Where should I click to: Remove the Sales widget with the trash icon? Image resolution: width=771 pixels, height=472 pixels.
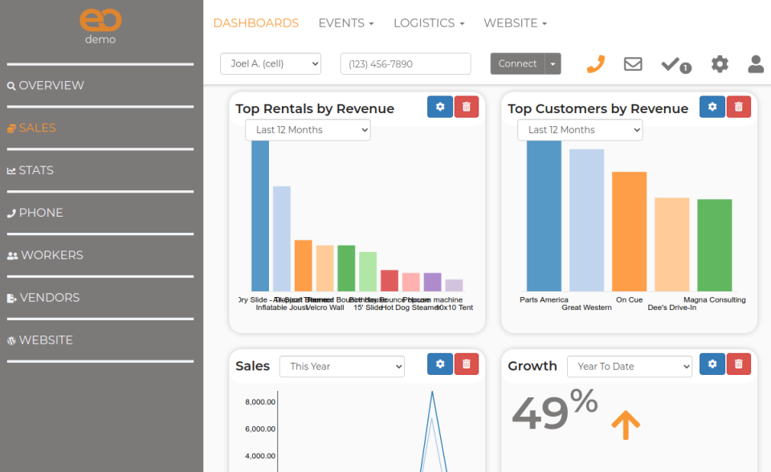pos(466,364)
